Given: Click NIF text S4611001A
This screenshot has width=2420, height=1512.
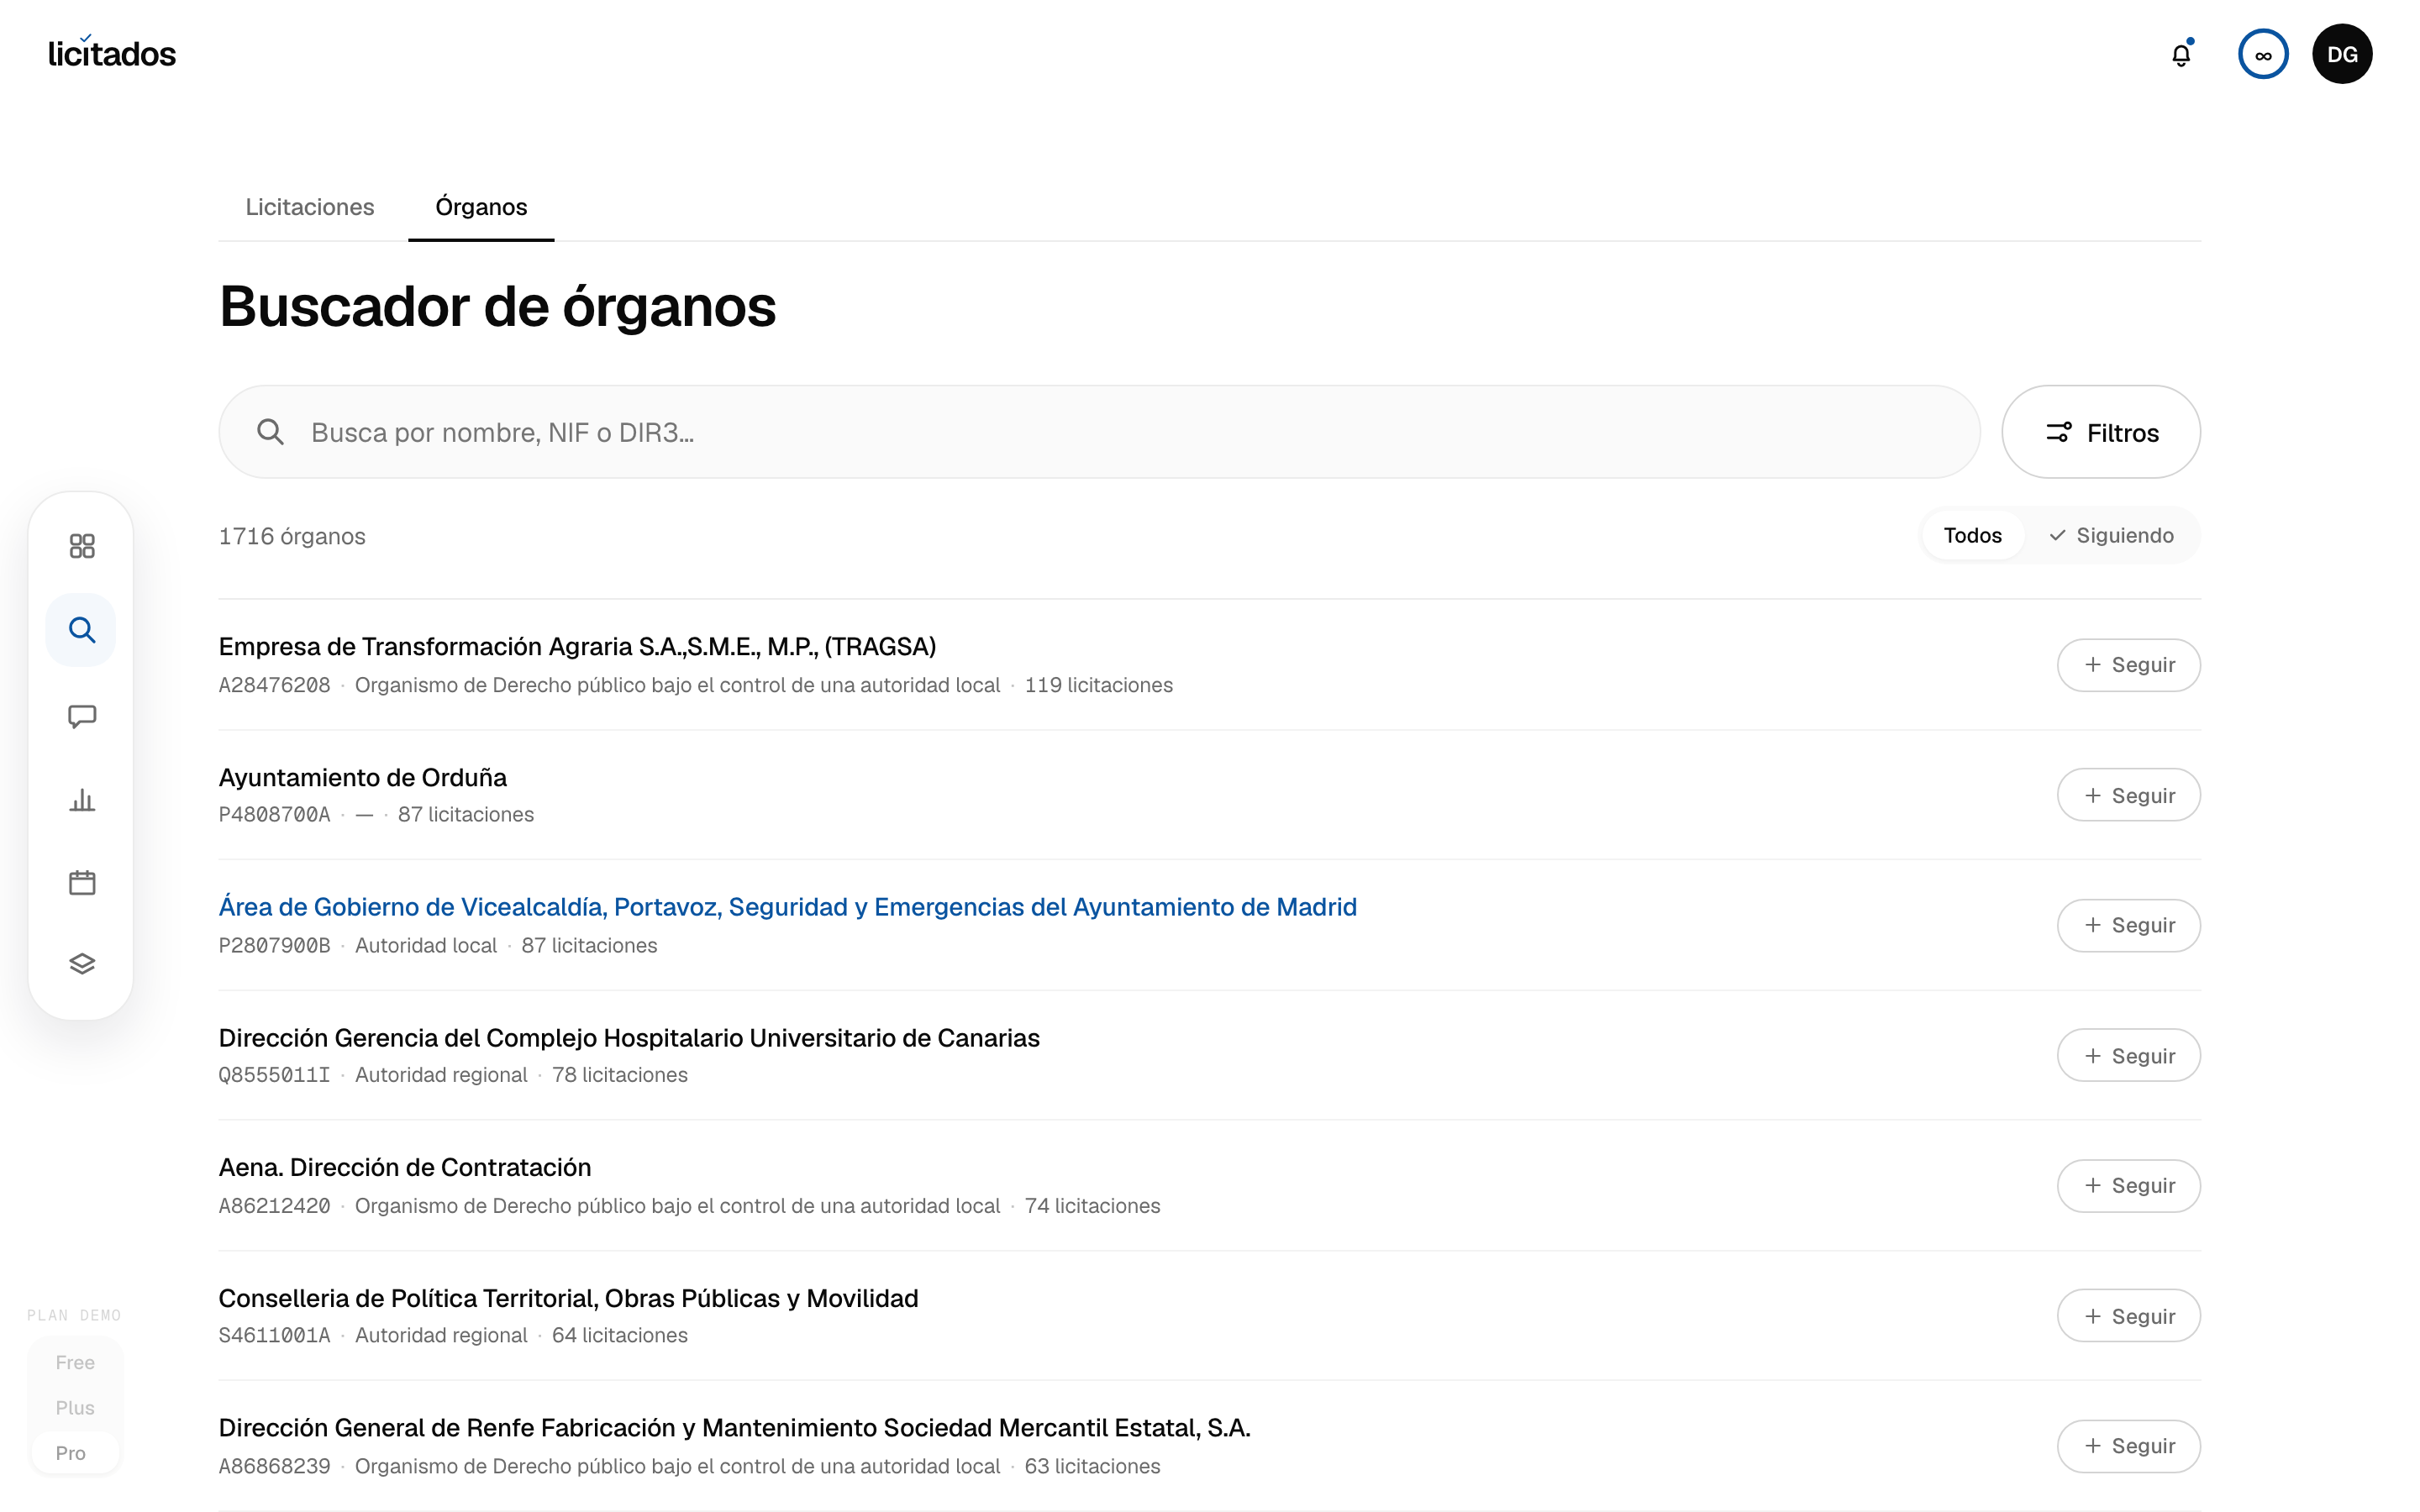Looking at the screenshot, I should (x=274, y=1336).
